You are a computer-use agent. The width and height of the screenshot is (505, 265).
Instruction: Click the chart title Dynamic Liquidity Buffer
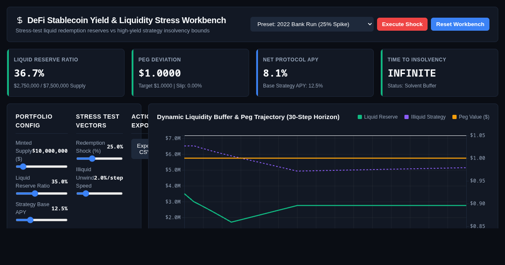(x=248, y=117)
